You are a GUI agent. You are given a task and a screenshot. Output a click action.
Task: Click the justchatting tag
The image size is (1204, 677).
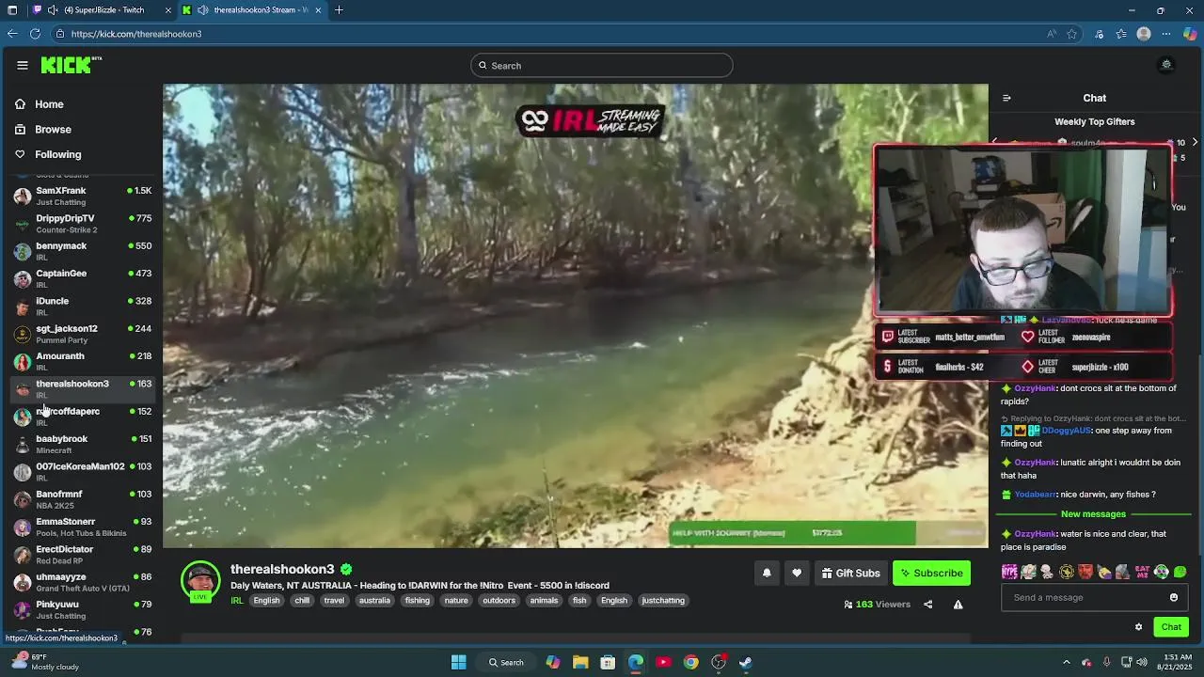(663, 601)
